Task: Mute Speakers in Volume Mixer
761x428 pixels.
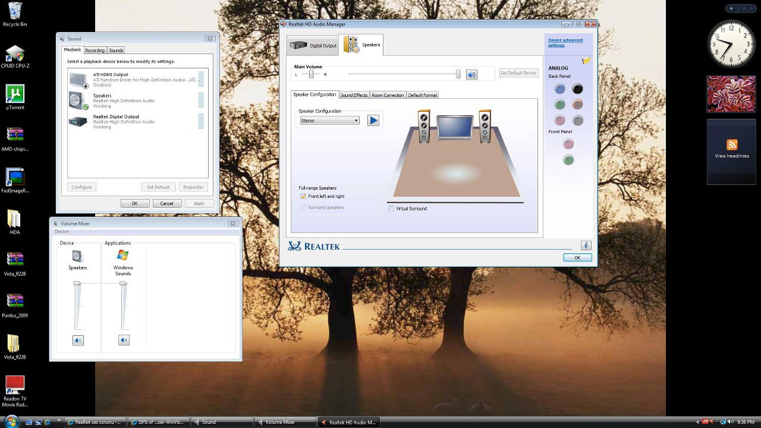Action: pyautogui.click(x=78, y=341)
